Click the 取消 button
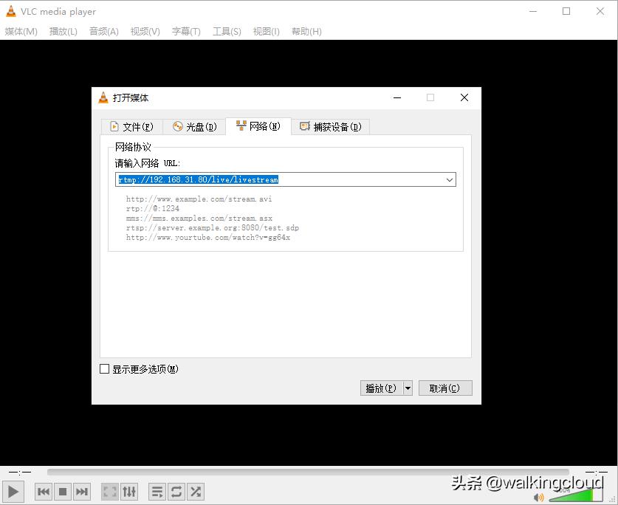Viewport: 618px width, 505px height. (445, 388)
